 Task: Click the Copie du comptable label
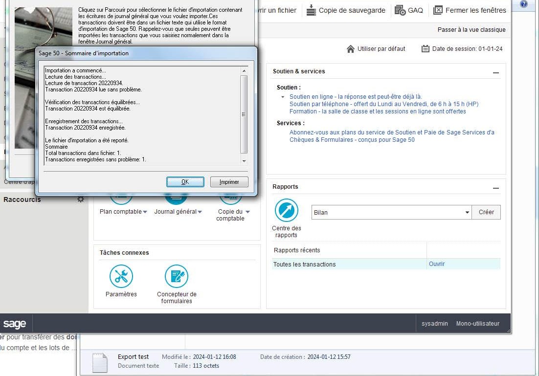(x=230, y=215)
